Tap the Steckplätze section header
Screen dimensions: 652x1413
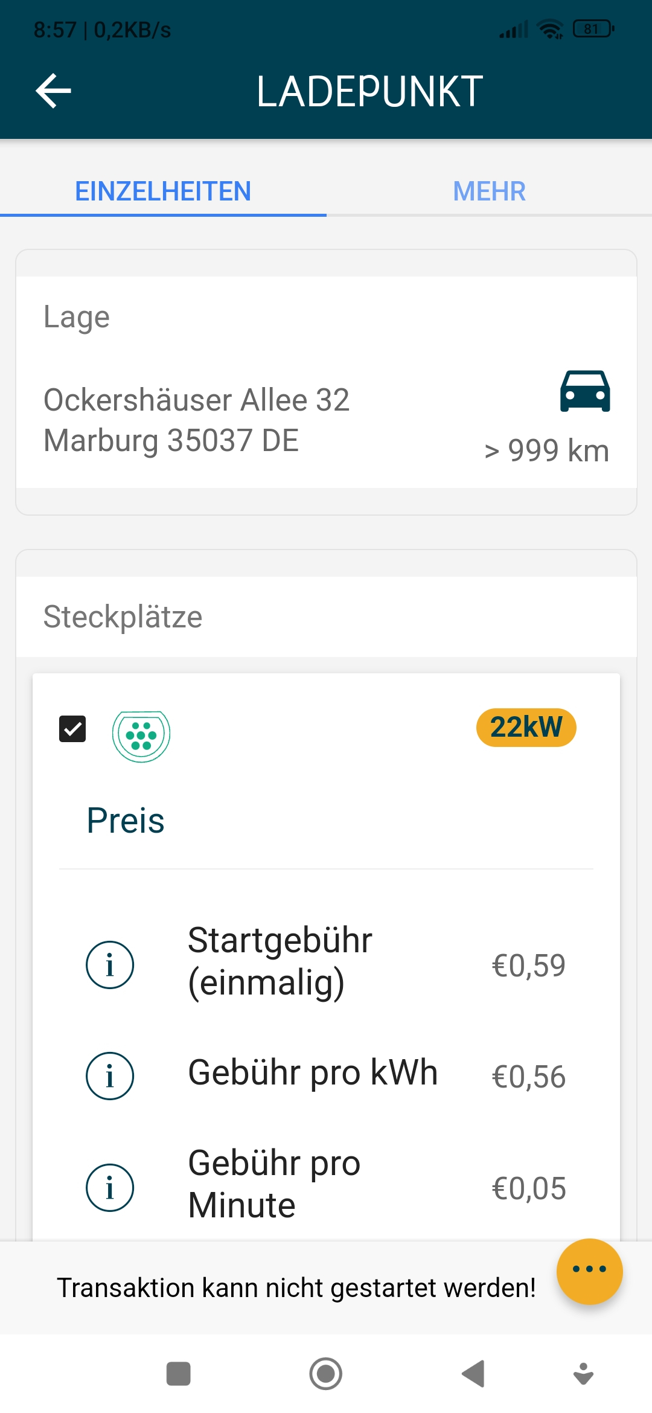click(123, 617)
